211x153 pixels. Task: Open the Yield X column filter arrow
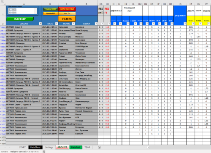200,24
